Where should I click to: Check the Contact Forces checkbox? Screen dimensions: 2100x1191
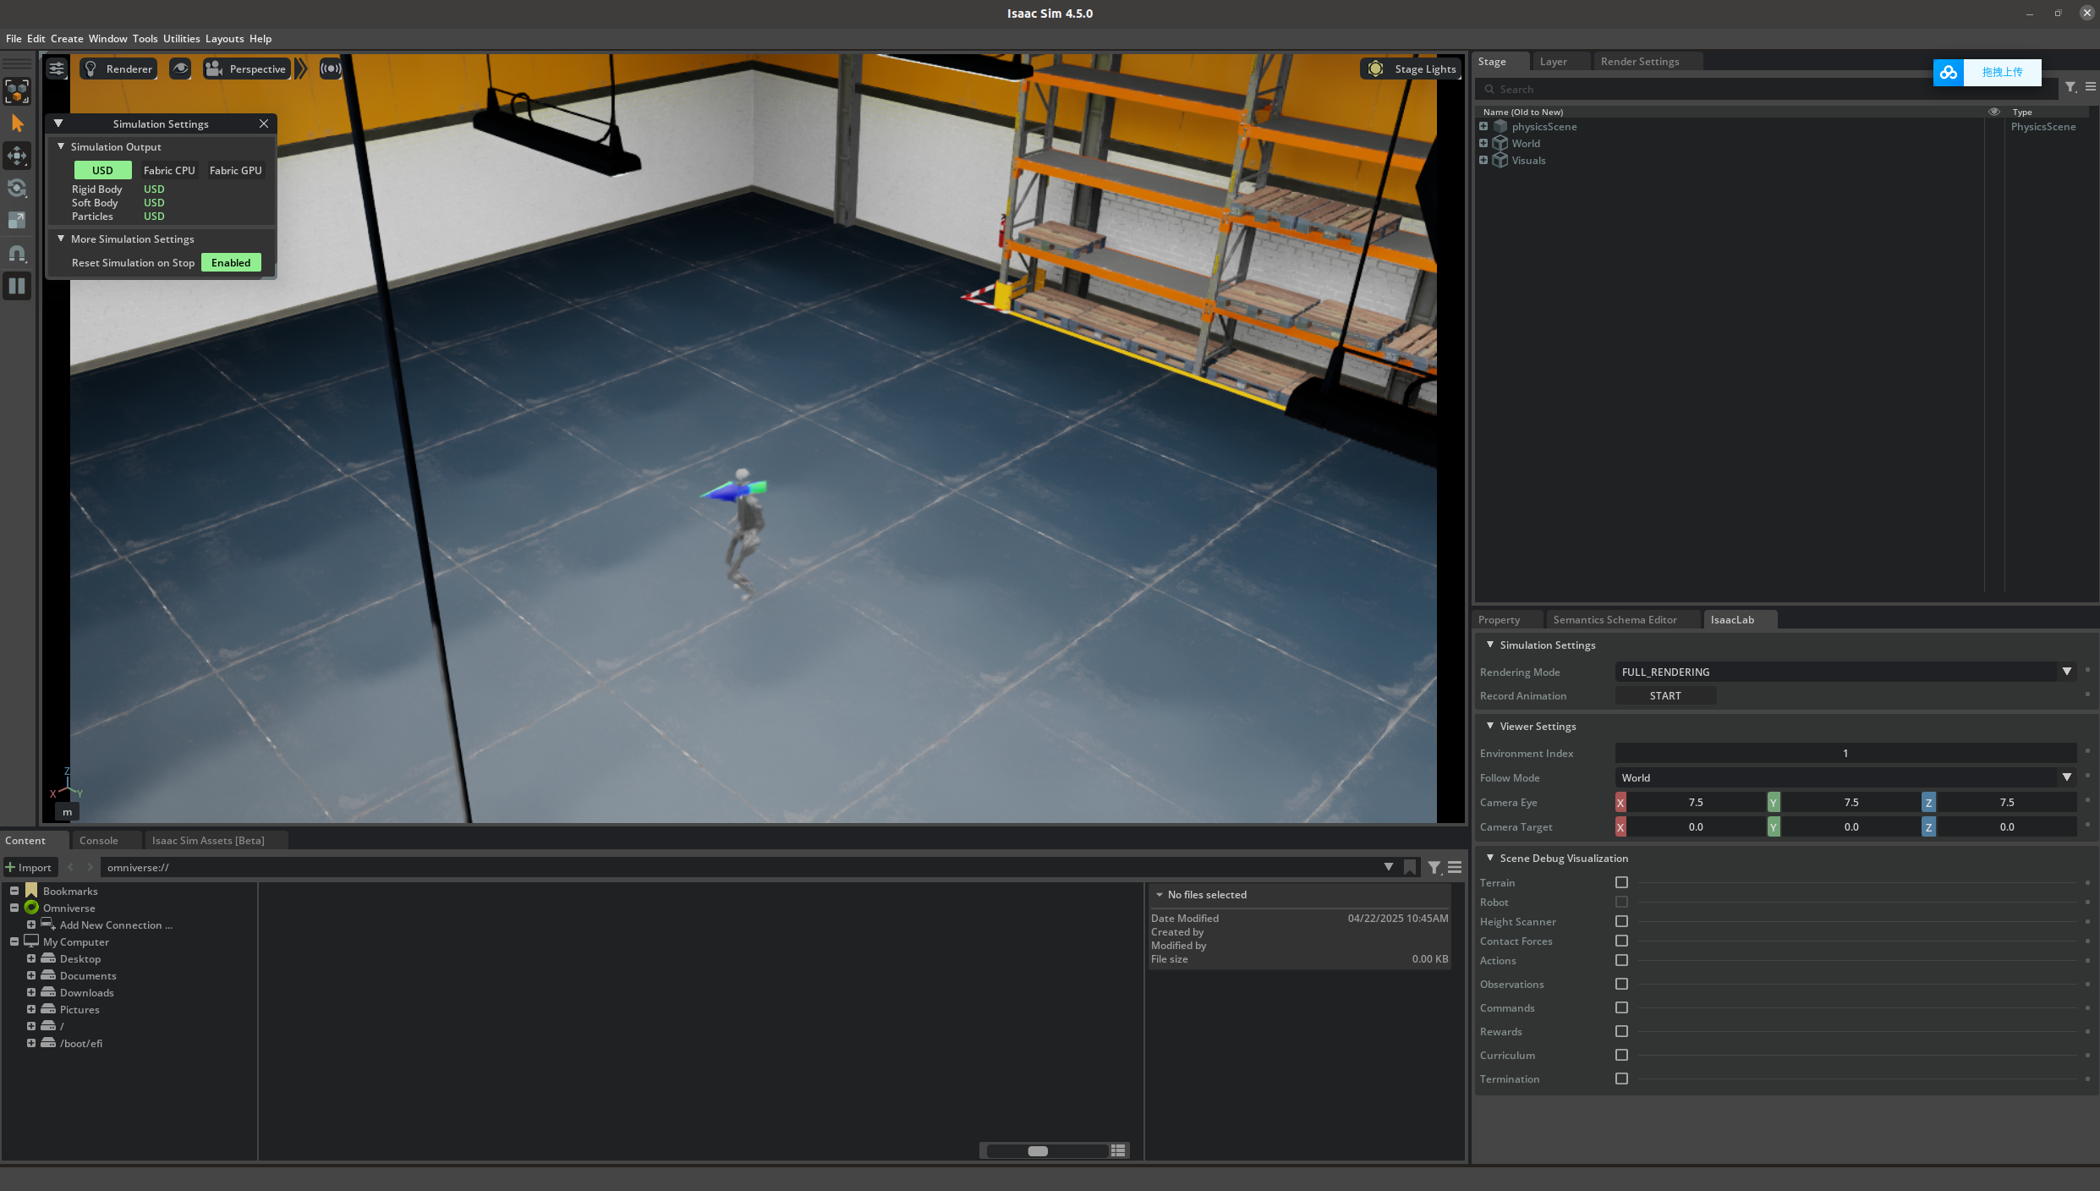tap(1621, 941)
